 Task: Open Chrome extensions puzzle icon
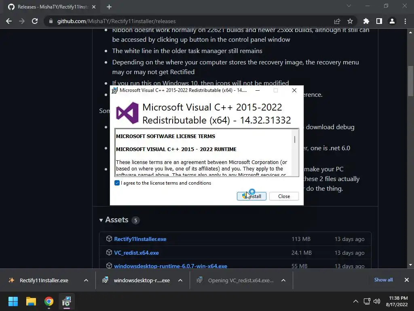click(366, 21)
